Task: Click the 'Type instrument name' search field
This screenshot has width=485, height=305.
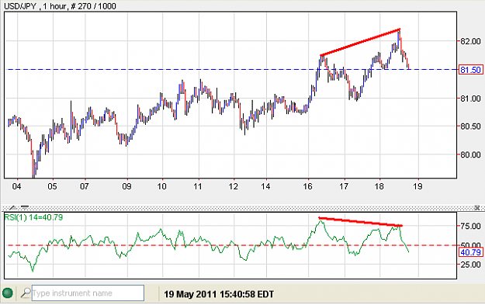Action: click(88, 293)
